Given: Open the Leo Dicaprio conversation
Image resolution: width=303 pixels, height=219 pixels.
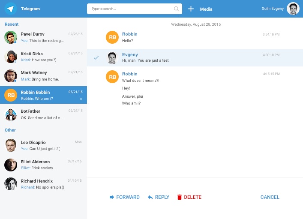Looking at the screenshot, I should [43, 145].
